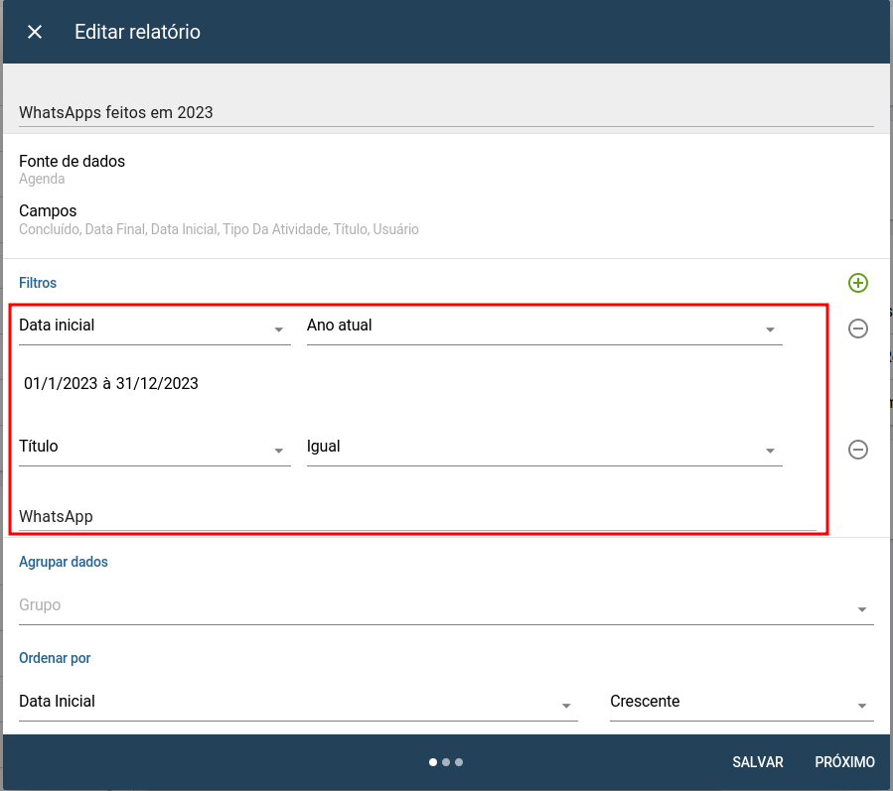Go to third step dot indicator
Viewport: 893px width, 791px height.
(x=459, y=762)
